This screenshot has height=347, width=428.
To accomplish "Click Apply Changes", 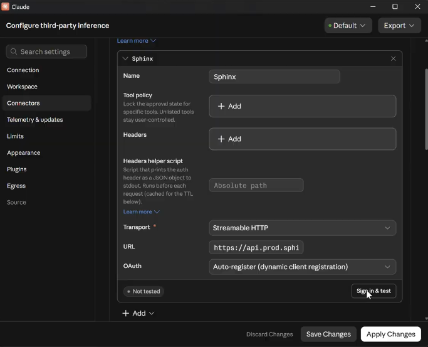I will (x=390, y=334).
